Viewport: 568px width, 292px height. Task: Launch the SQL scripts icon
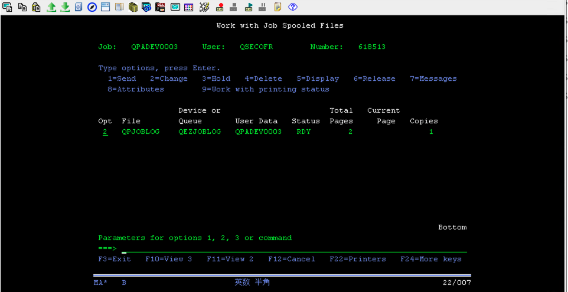[x=160, y=6]
